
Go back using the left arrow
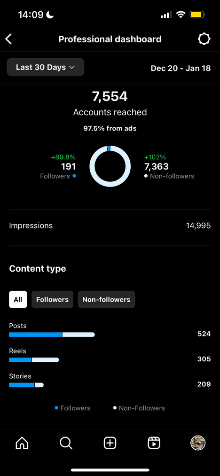[x=8, y=39]
